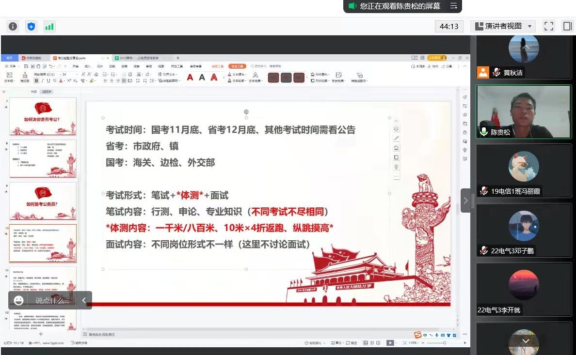Screen dimensions: 576x355
Task: Open the meeting info icon
Action: pyautogui.click(x=13, y=26)
